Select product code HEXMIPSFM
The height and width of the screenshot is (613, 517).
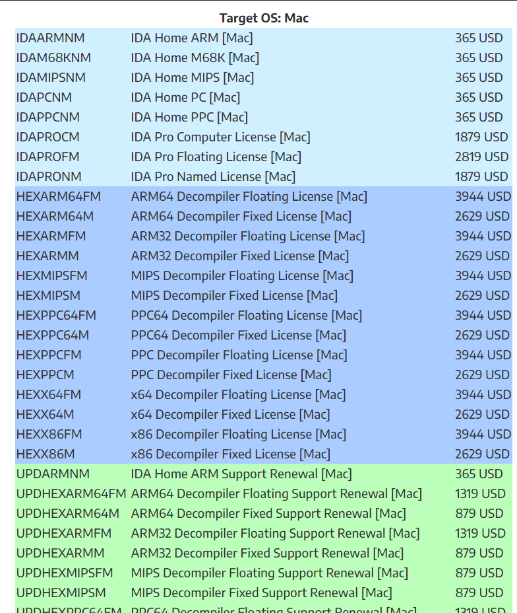(52, 275)
